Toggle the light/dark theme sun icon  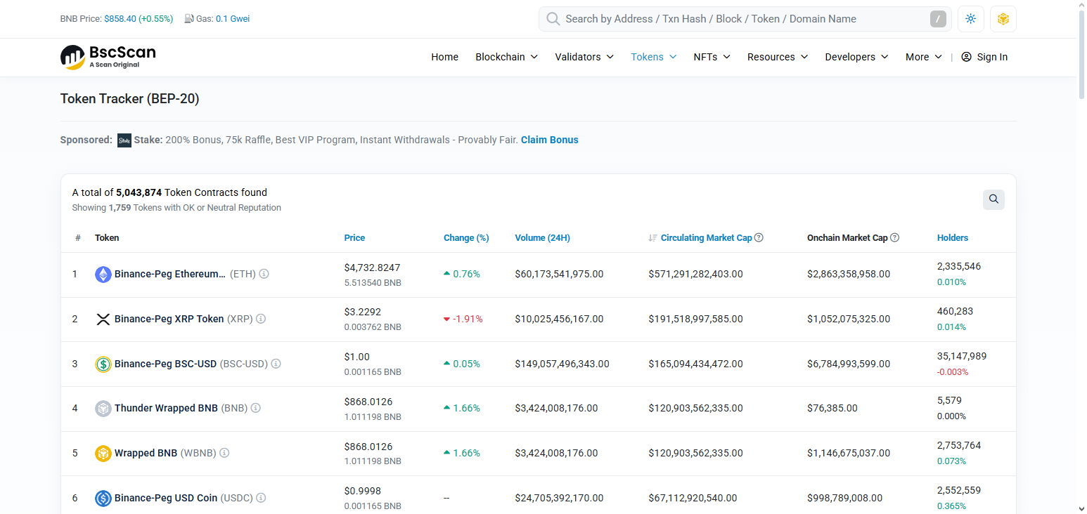coord(970,19)
